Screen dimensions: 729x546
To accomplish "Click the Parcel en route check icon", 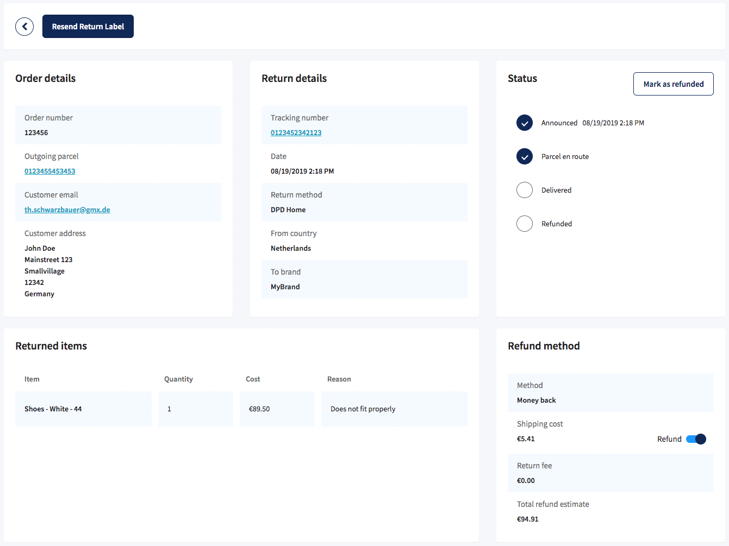I will coord(525,157).
